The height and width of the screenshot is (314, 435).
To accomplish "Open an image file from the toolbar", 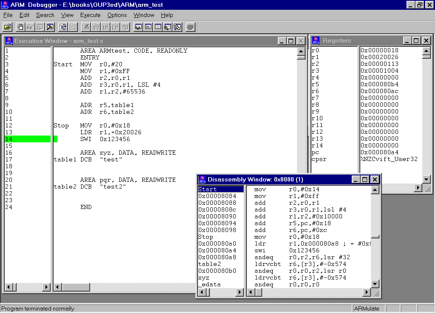I will [x=8, y=27].
